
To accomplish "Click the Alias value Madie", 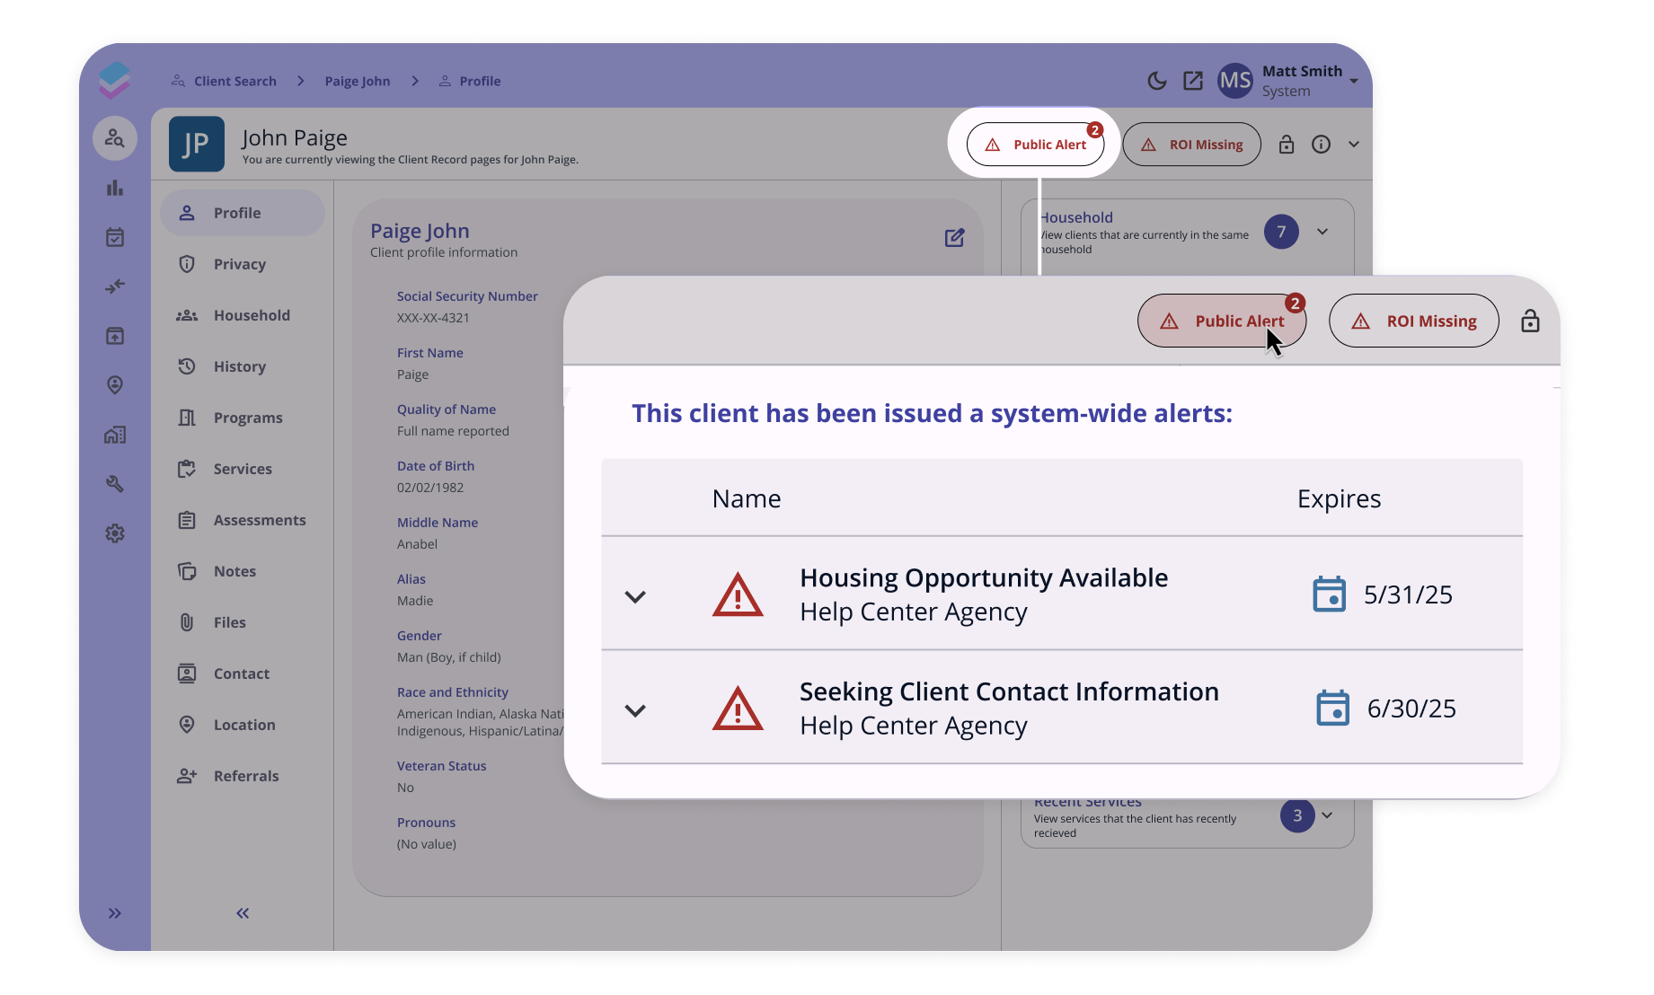I will click(x=415, y=601).
